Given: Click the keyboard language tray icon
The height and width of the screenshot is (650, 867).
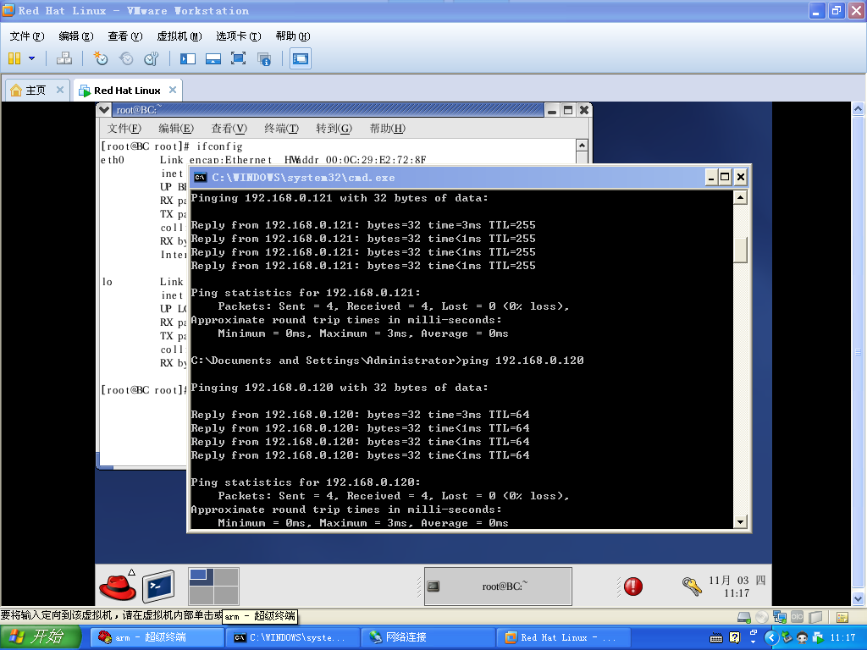Looking at the screenshot, I should 716,638.
